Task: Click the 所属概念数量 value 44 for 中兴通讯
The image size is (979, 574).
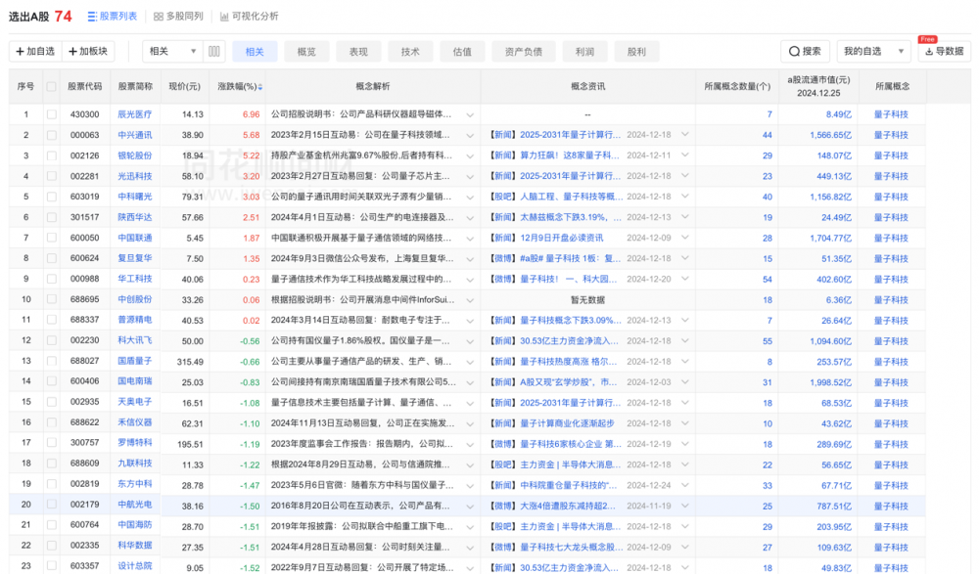Action: tap(767, 135)
